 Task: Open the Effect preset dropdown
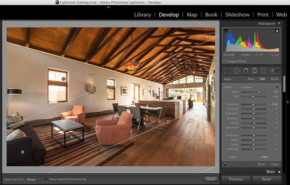click(x=247, y=87)
